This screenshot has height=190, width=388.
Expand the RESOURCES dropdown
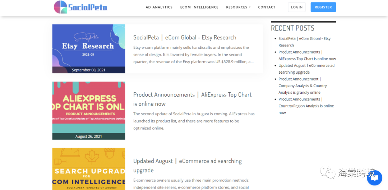[x=238, y=7]
